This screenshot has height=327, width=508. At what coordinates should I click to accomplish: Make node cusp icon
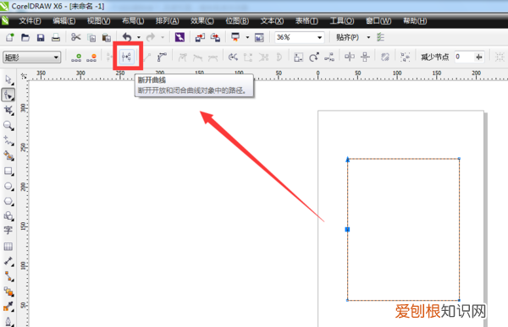point(182,57)
